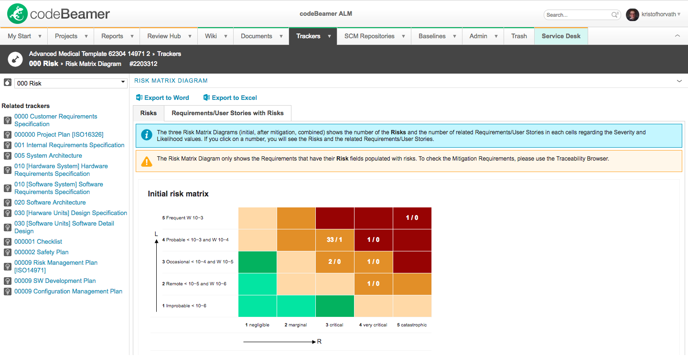The image size is (688, 357).
Task: Click icon beside 000000 Project Plan [ISO16326]
Action: tap(7, 135)
